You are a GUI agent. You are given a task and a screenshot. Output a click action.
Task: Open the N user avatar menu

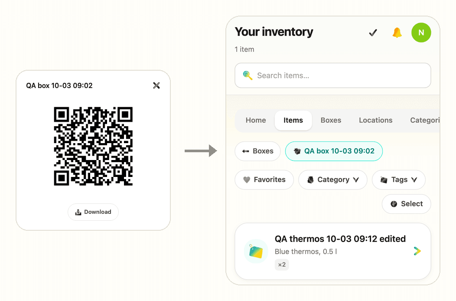pos(421,33)
